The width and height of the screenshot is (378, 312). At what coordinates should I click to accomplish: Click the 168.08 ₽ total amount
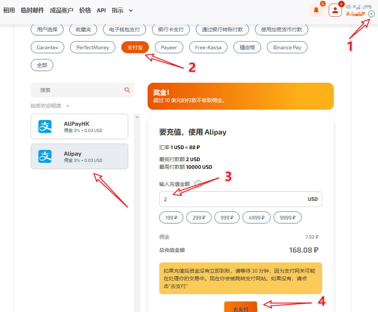[303, 250]
